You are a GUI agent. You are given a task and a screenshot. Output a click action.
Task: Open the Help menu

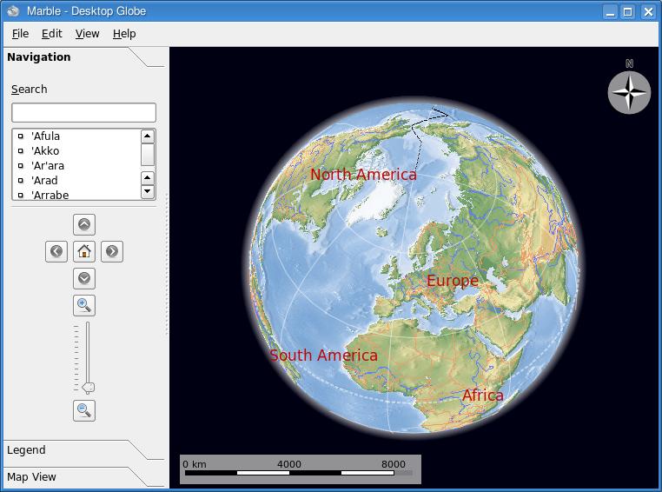coord(124,33)
